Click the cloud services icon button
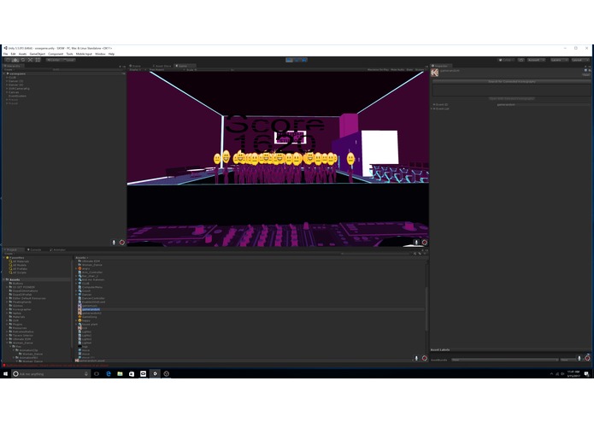The width and height of the screenshot is (594, 422). point(521,60)
